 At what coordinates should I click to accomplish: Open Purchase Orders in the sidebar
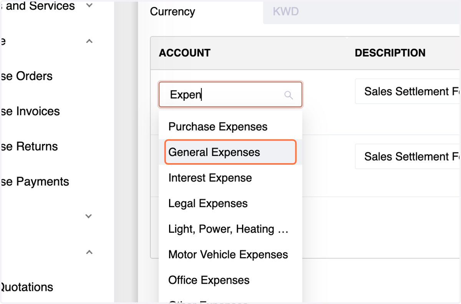tap(26, 76)
